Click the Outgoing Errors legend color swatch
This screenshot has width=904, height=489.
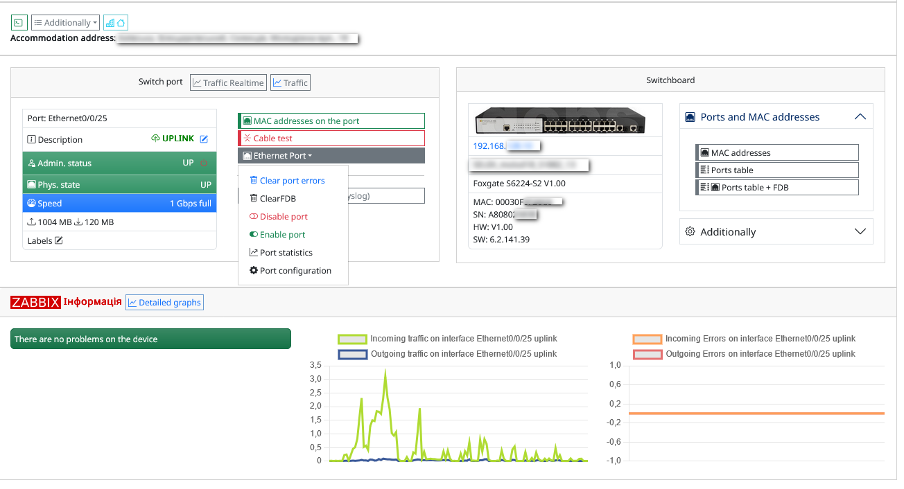coord(647,355)
